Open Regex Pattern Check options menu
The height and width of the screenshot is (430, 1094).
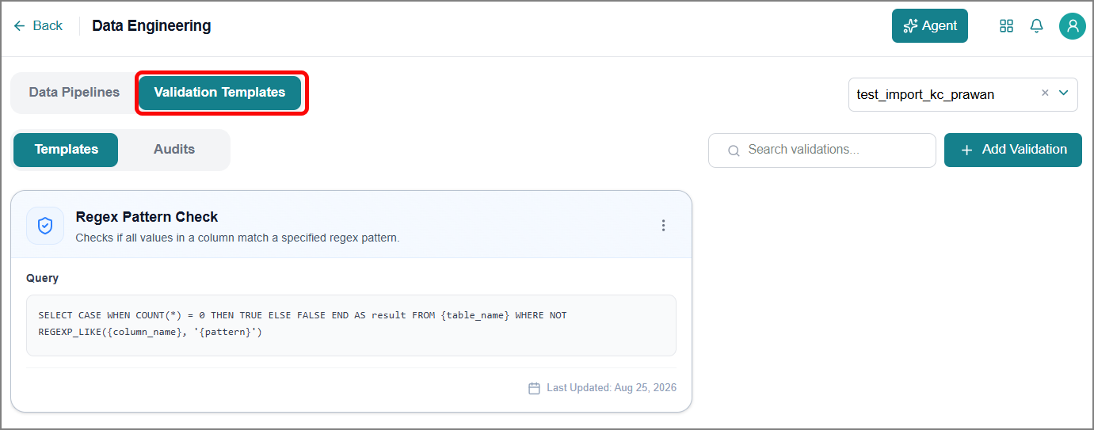[x=664, y=226]
